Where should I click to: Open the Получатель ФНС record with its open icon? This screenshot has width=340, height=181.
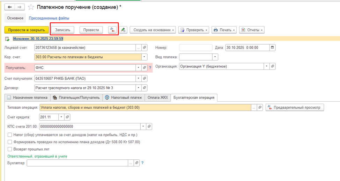click(x=145, y=68)
